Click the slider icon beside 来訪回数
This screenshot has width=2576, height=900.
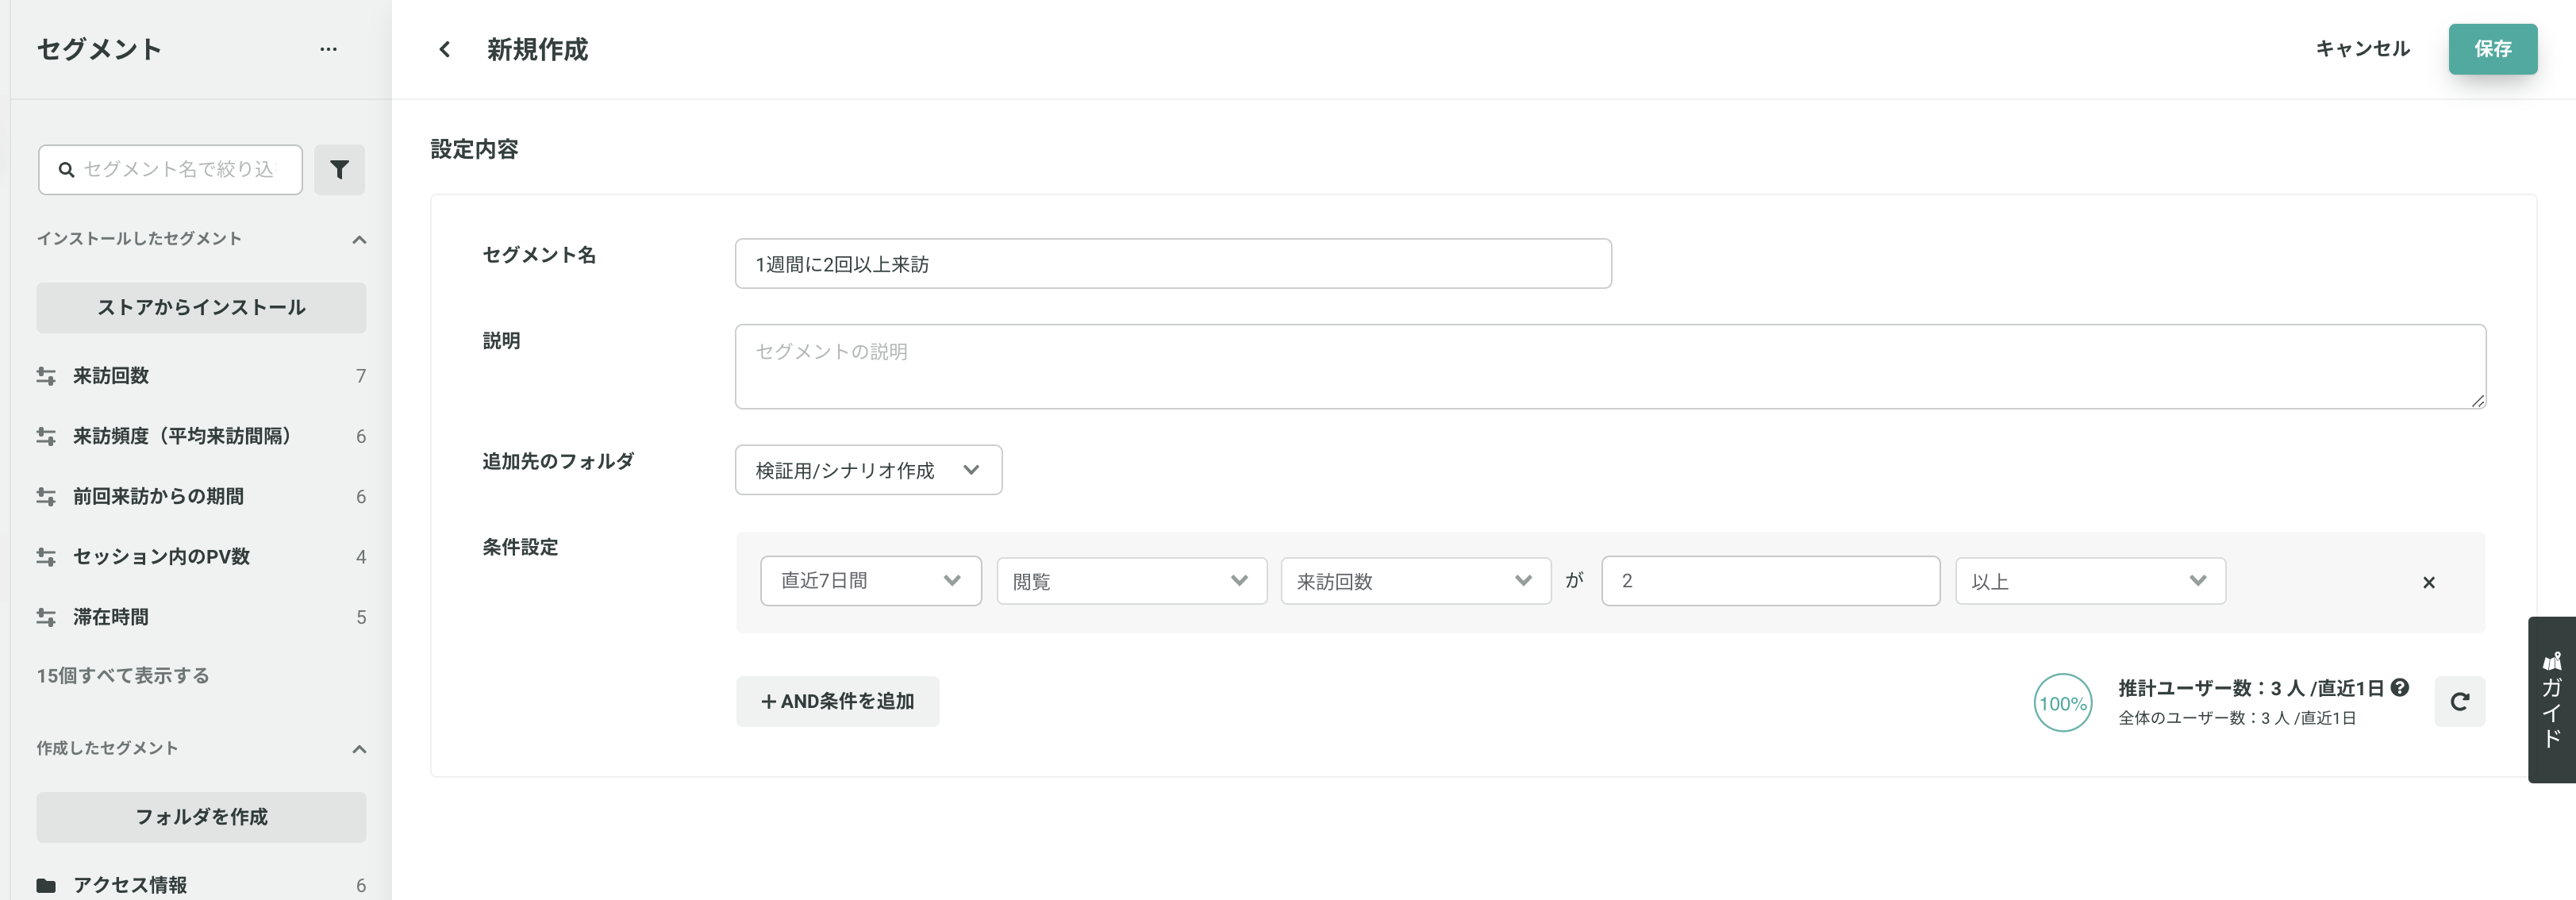point(46,376)
